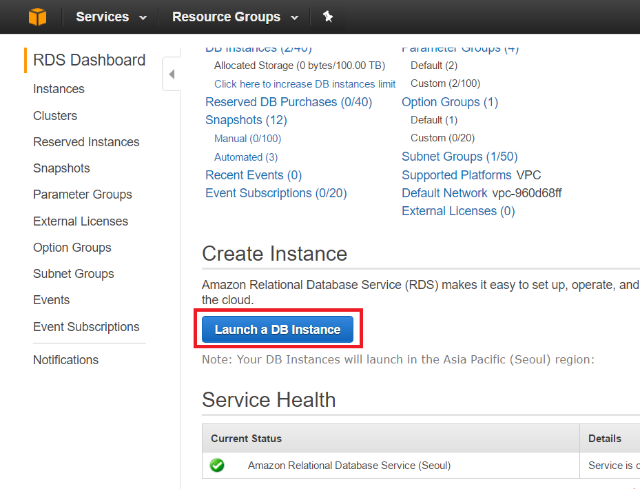Image resolution: width=640 pixels, height=489 pixels.
Task: Click Default Network link
Action: tap(444, 193)
